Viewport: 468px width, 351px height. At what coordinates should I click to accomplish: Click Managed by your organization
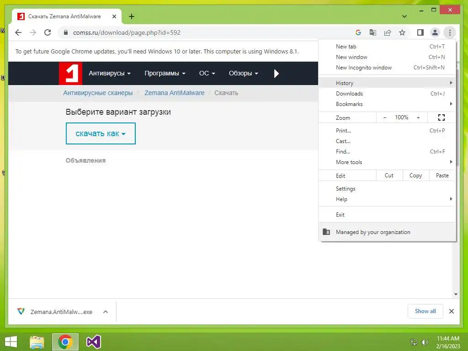click(387, 232)
